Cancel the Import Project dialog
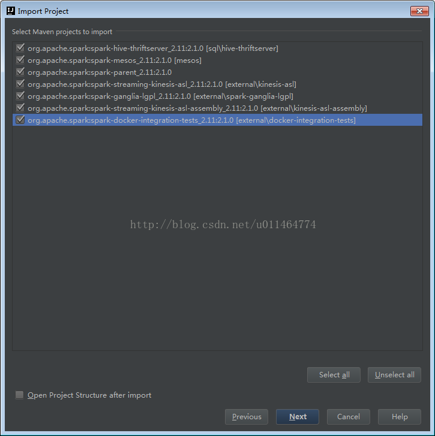Image resolution: width=435 pixels, height=436 pixels. click(x=349, y=417)
